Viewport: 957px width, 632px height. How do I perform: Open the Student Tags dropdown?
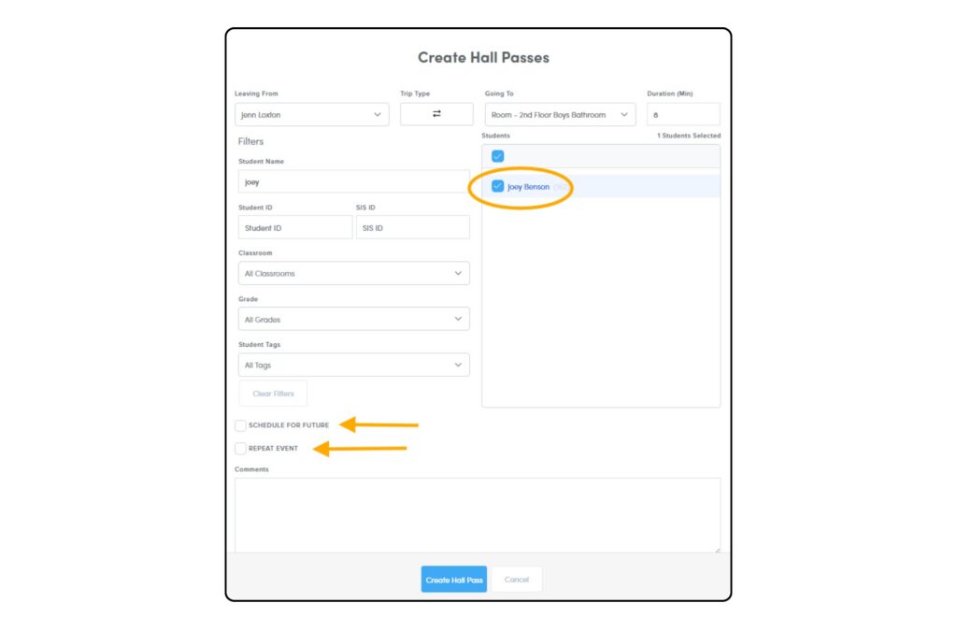(x=353, y=366)
